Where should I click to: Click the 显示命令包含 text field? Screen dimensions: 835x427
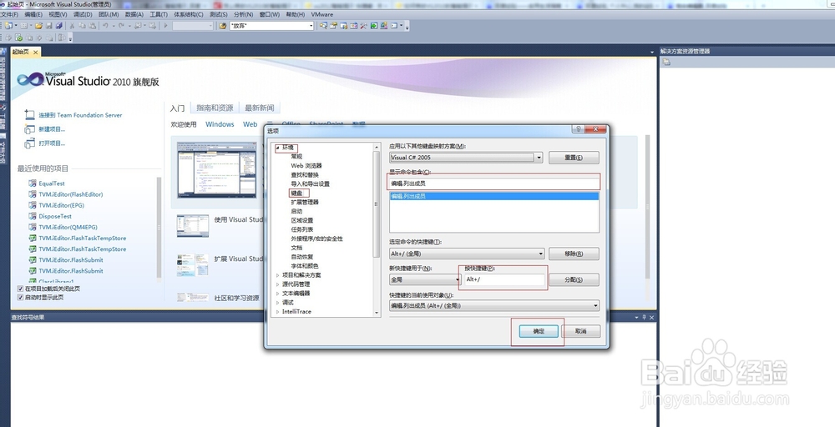click(494, 183)
